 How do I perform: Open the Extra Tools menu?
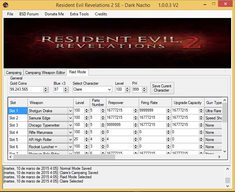click(x=79, y=14)
